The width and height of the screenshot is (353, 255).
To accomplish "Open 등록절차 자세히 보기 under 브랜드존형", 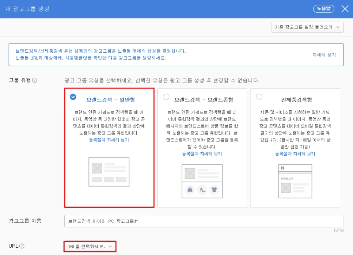I will tap(202, 154).
